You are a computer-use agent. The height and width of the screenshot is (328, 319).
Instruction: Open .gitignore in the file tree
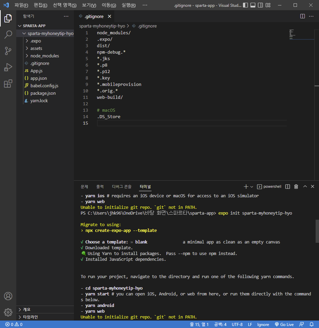click(x=45, y=63)
